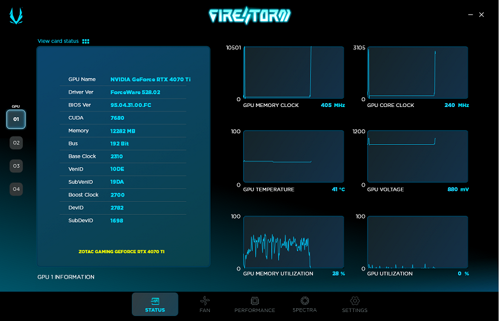
Task: Click the GPU Memory Clock graph
Action: pyautogui.click(x=294, y=72)
